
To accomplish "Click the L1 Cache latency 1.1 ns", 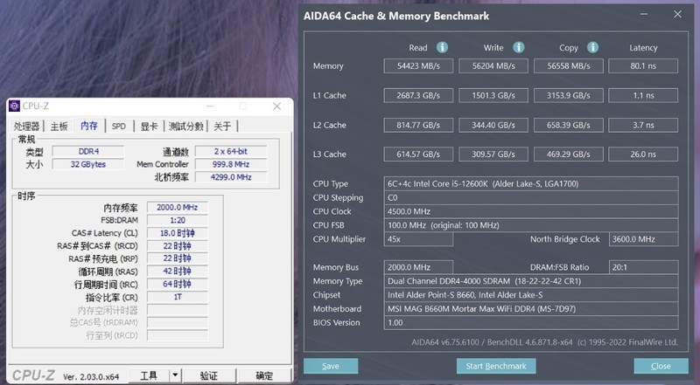I will 643,95.
